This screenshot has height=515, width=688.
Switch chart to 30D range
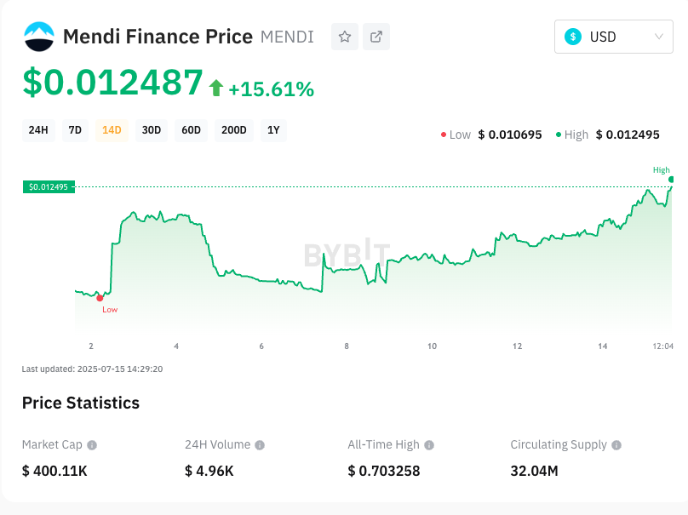point(152,130)
